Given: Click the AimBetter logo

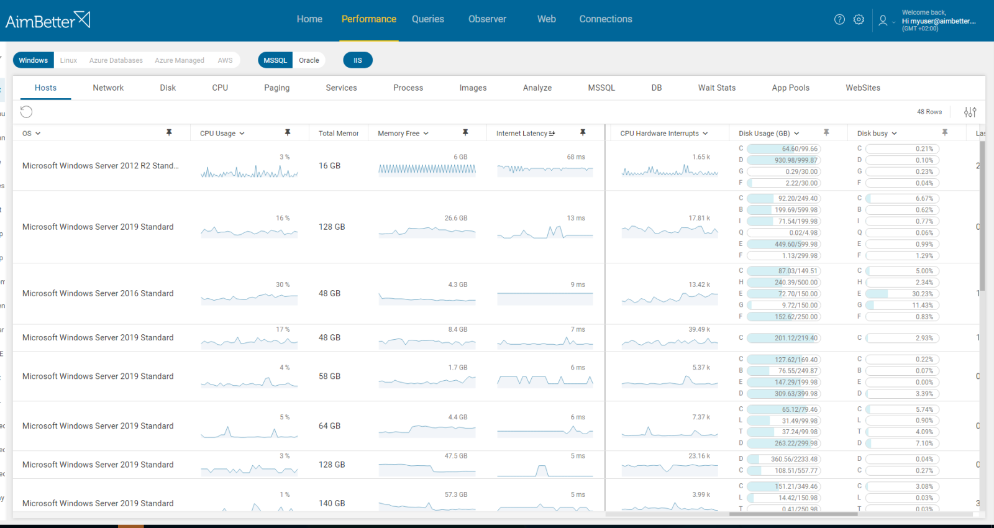Looking at the screenshot, I should point(48,20).
